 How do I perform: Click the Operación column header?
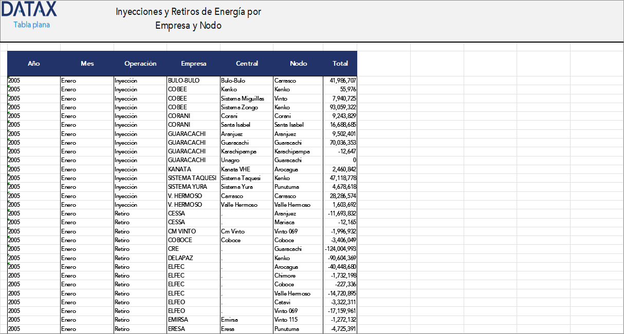click(140, 64)
